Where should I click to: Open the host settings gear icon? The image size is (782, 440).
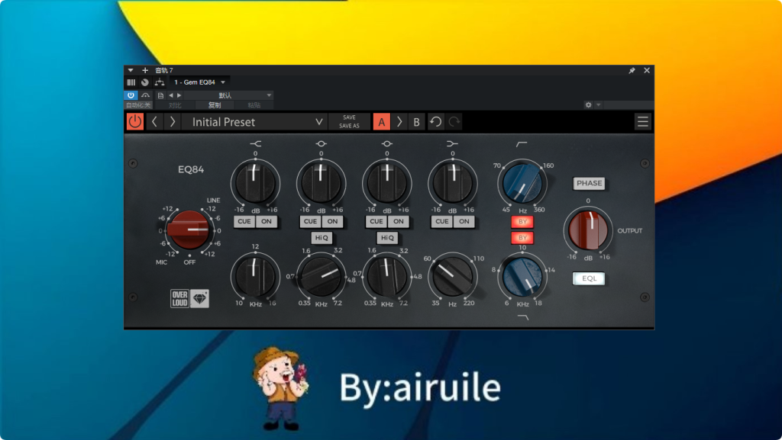pos(589,105)
